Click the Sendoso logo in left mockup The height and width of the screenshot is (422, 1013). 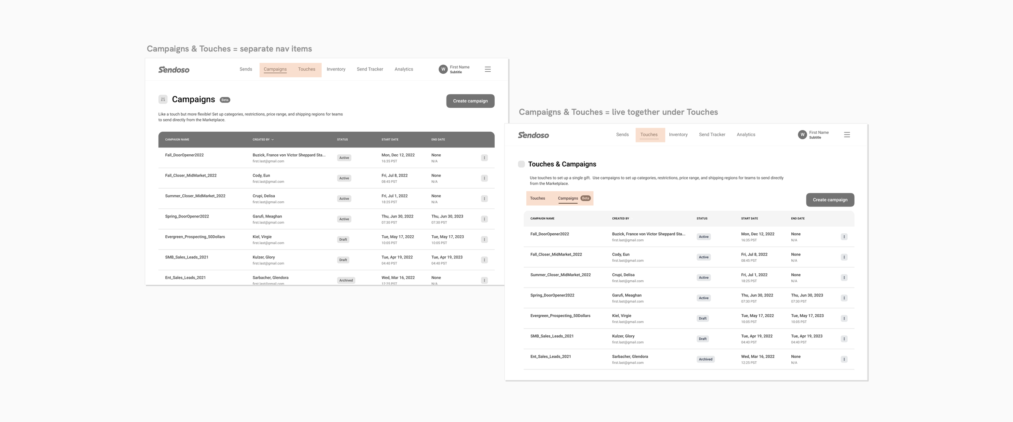[x=174, y=70]
